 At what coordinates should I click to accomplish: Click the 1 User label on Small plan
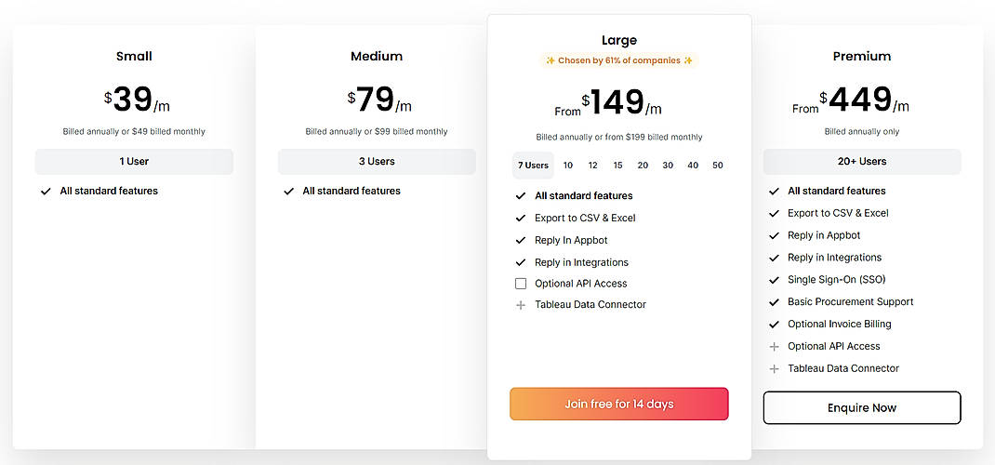coord(134,162)
